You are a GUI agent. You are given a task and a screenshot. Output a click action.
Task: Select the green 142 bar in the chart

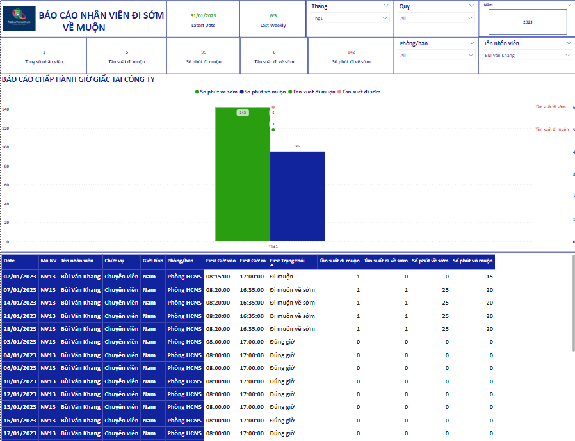click(242, 179)
